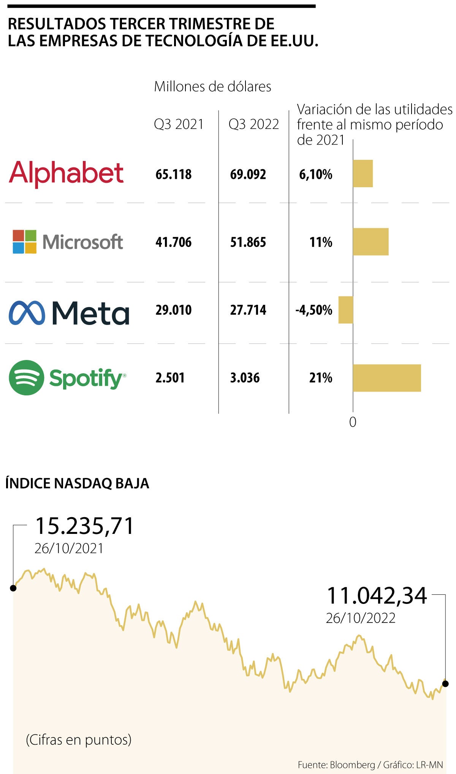The height and width of the screenshot is (774, 456).
Task: Click Meta's negative variation bar
Action: [x=346, y=310]
